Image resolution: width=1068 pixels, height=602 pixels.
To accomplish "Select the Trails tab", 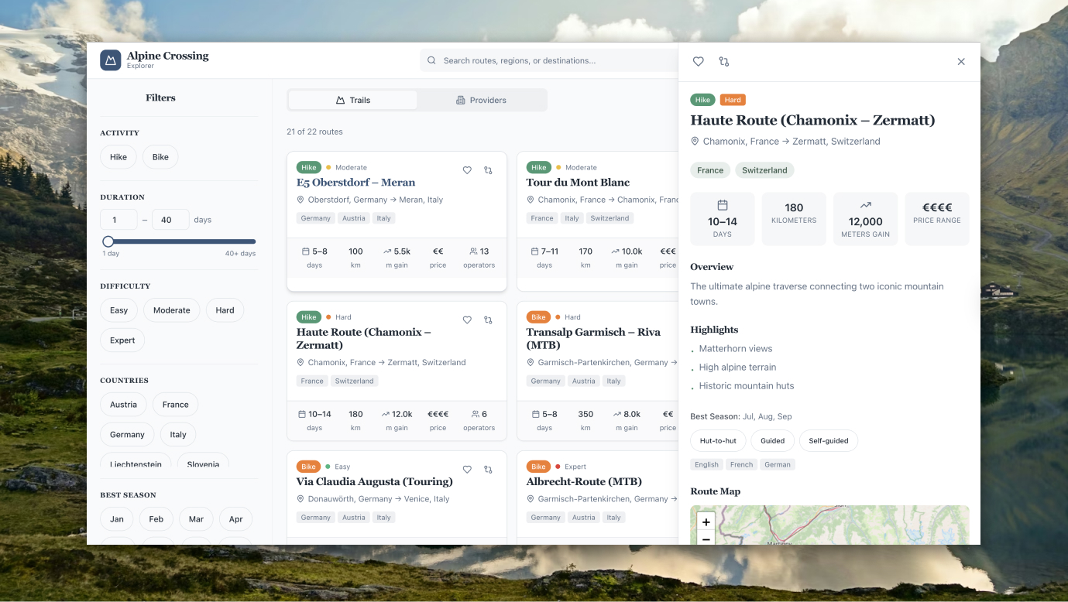I will [352, 100].
